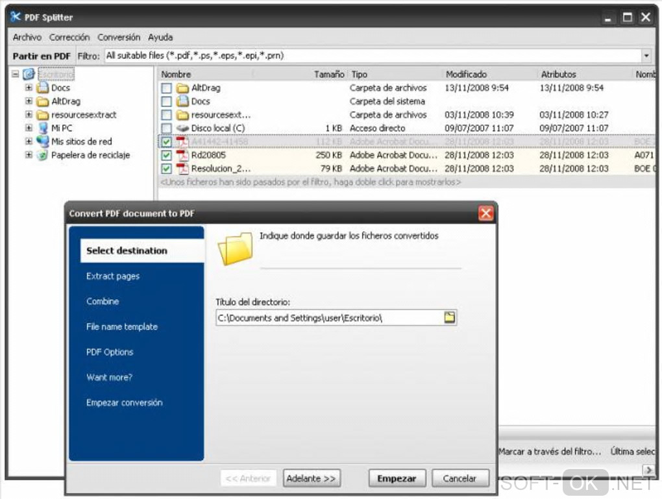
Task: Expand the Papelera de reciclaje node
Action: (x=29, y=154)
